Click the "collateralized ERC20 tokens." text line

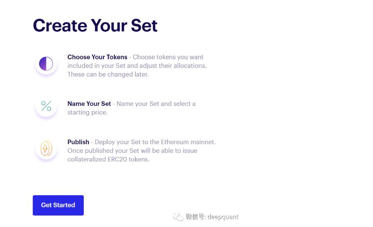(108, 159)
